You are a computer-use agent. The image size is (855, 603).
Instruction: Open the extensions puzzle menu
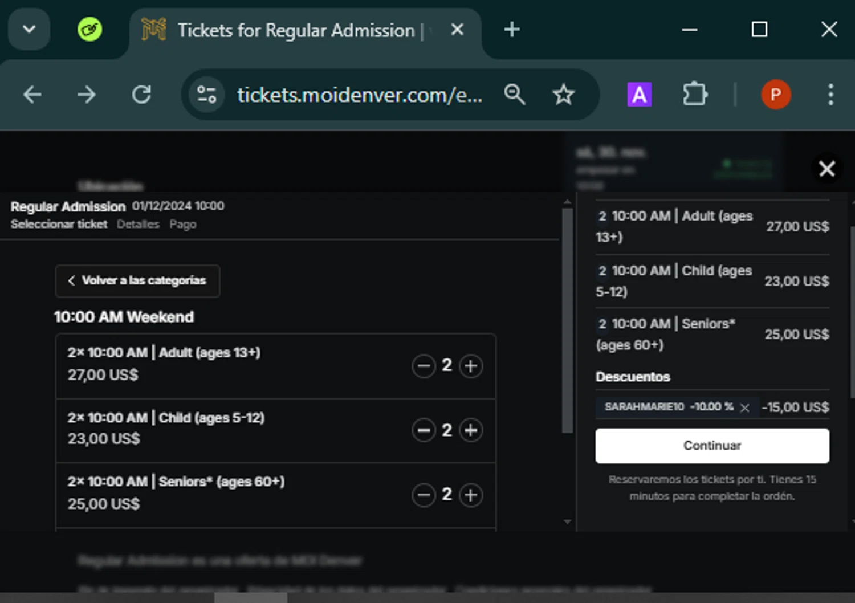(694, 94)
